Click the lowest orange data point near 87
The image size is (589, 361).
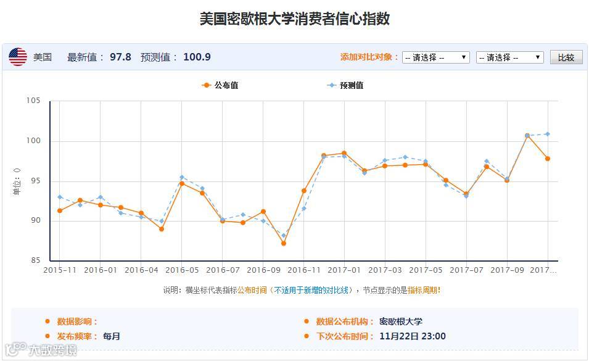point(284,243)
